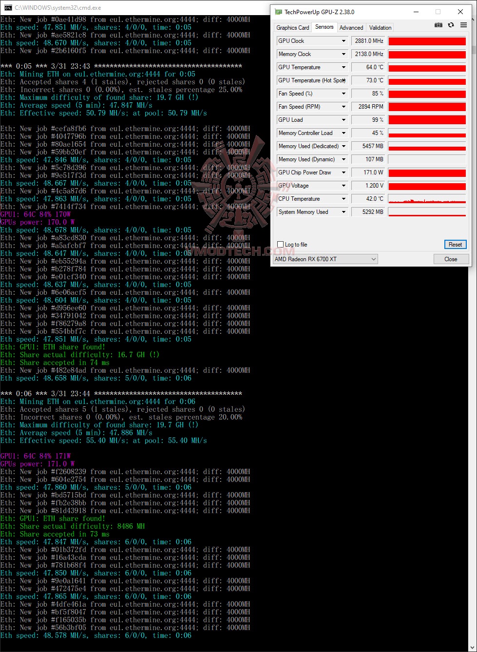This screenshot has height=652, width=477.
Task: Click the GPU Clock red graph
Action: tap(427, 41)
